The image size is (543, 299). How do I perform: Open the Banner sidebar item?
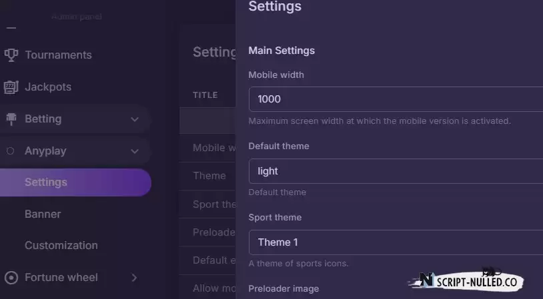[x=43, y=214]
